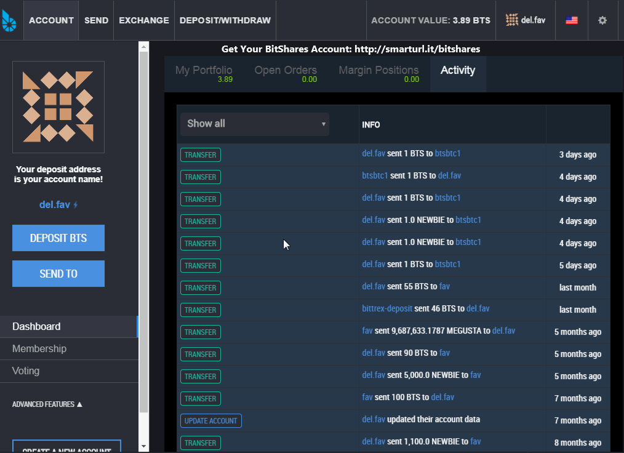Viewport: 624px width, 453px height.
Task: Click the US flag language icon
Action: 572,20
